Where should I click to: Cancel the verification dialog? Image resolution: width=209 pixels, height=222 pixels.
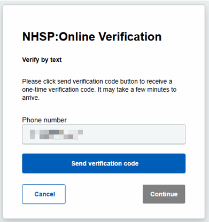point(44,194)
